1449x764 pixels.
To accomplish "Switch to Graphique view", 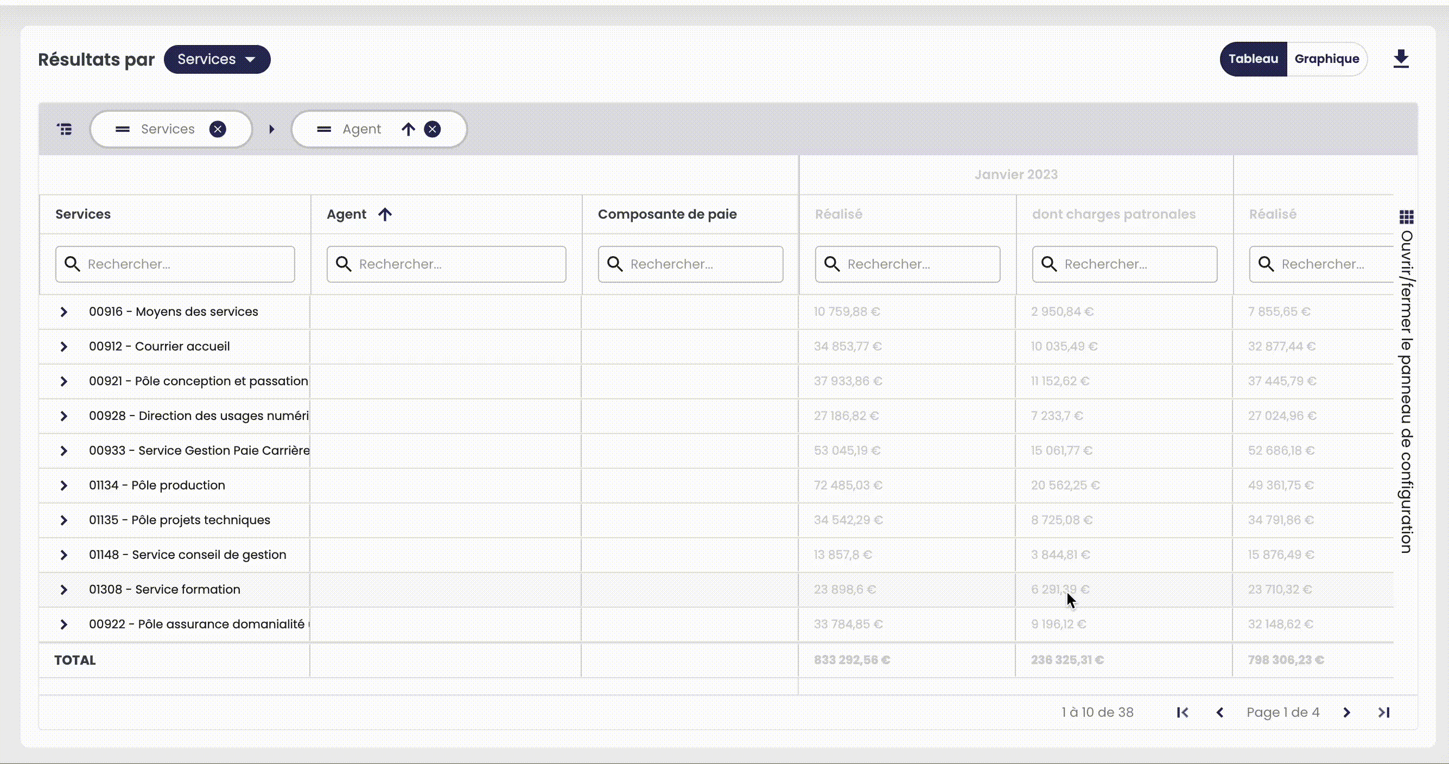I will [1327, 60].
